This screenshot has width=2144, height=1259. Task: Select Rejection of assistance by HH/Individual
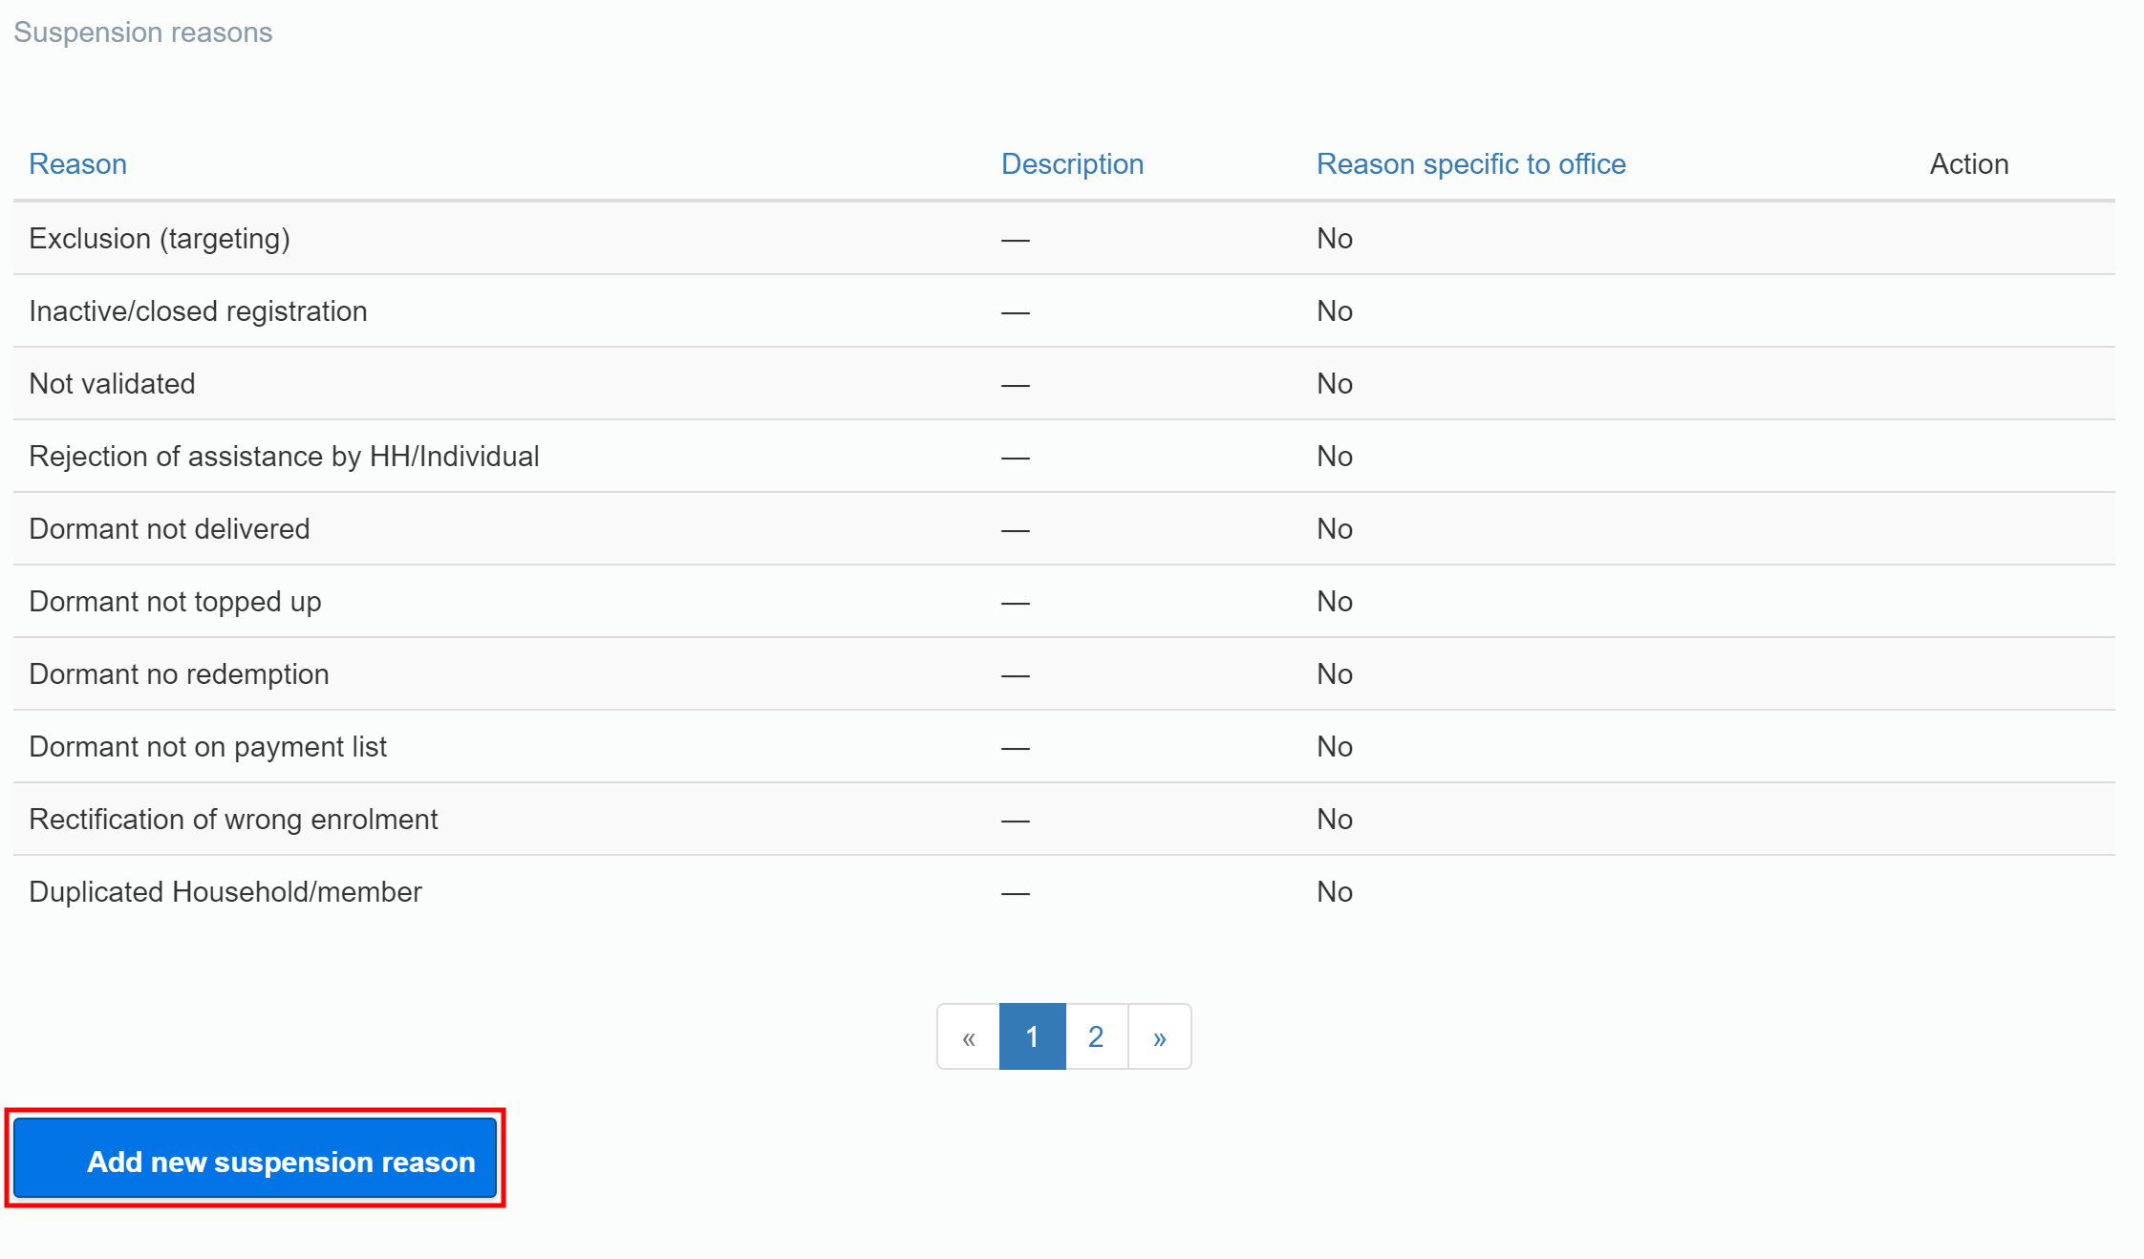click(x=284, y=456)
